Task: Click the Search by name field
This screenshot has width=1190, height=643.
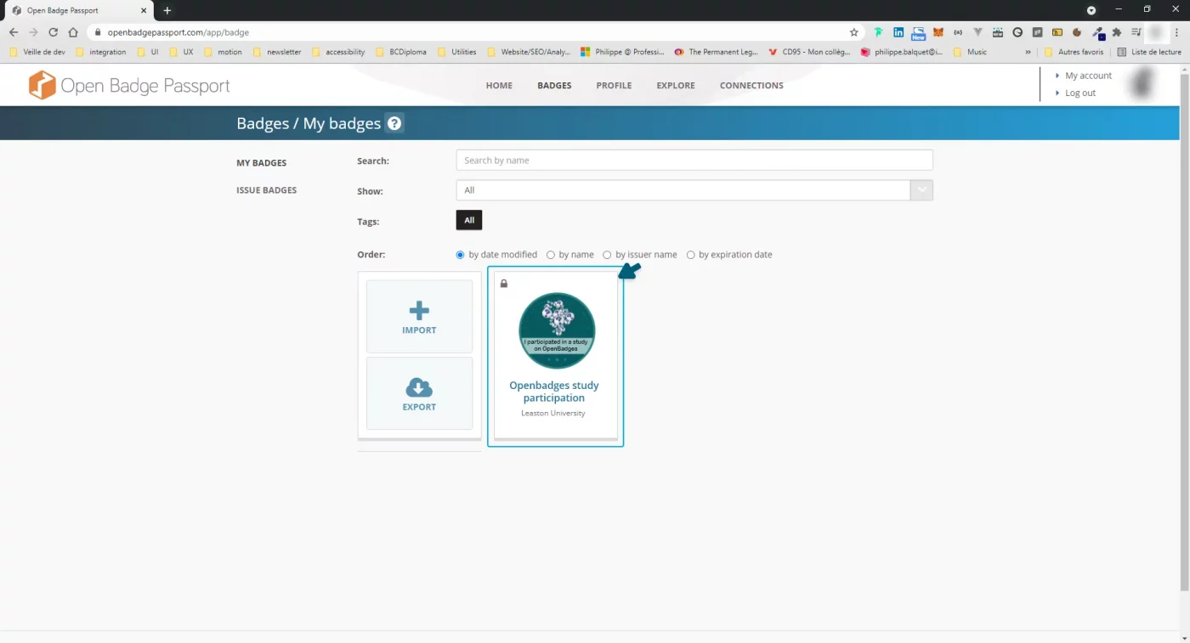Action: (x=694, y=161)
